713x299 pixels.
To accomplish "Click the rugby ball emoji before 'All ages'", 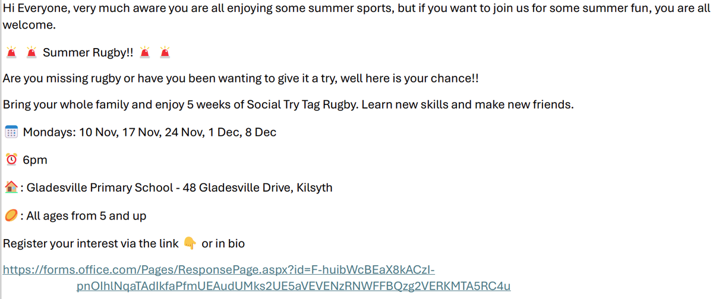I will tap(11, 215).
